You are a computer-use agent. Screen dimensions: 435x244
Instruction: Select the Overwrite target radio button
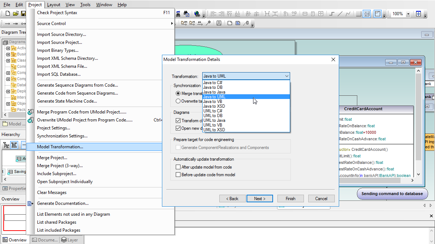(178, 101)
